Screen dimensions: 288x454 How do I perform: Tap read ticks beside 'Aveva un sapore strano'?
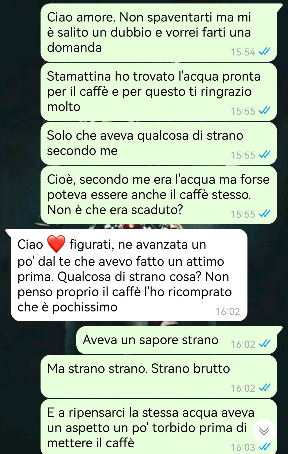pyautogui.click(x=265, y=344)
